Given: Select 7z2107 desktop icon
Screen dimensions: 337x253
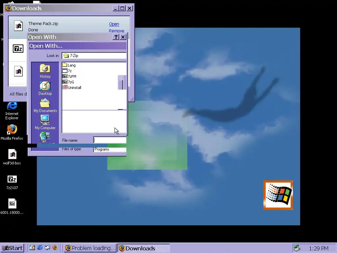Looking at the screenshot, I should [x=12, y=183].
